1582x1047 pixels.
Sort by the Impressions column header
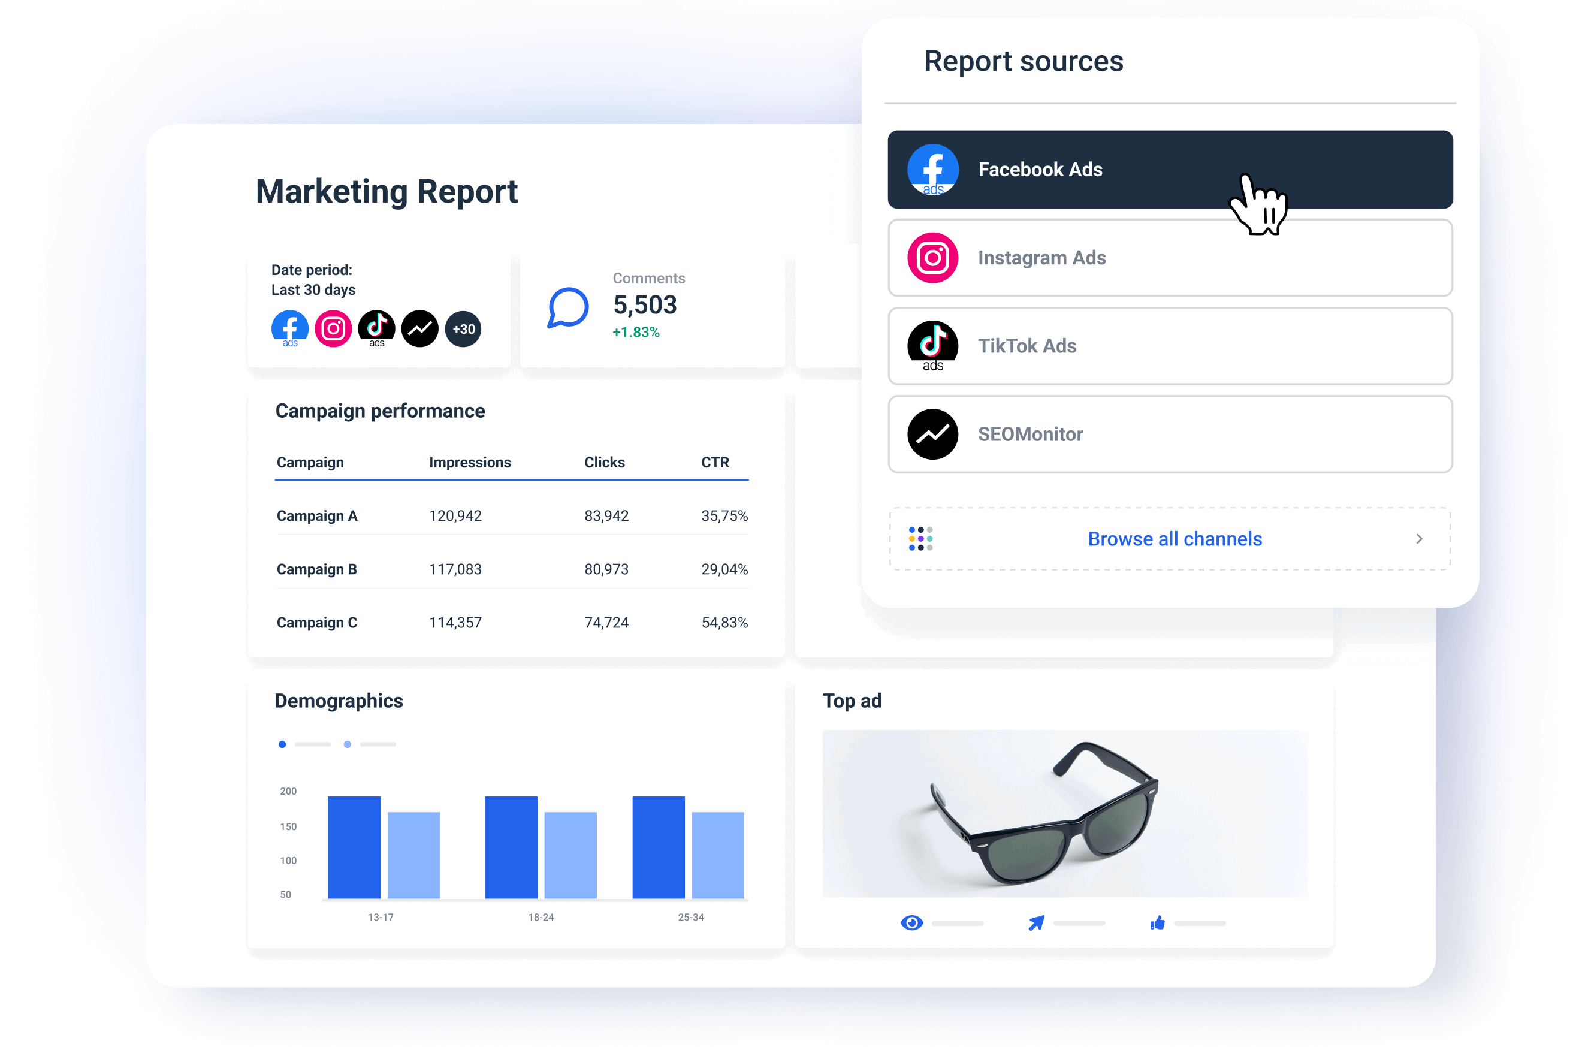(470, 462)
